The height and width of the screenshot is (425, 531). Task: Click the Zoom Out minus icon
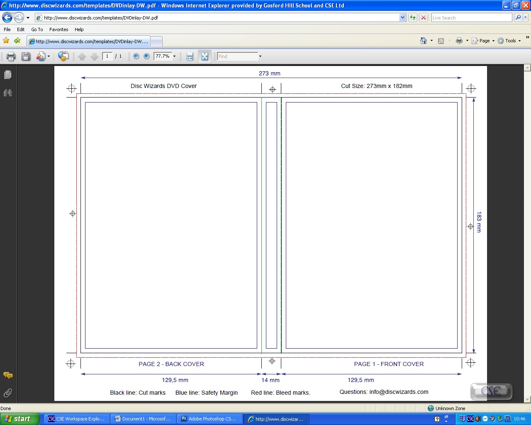coord(136,56)
